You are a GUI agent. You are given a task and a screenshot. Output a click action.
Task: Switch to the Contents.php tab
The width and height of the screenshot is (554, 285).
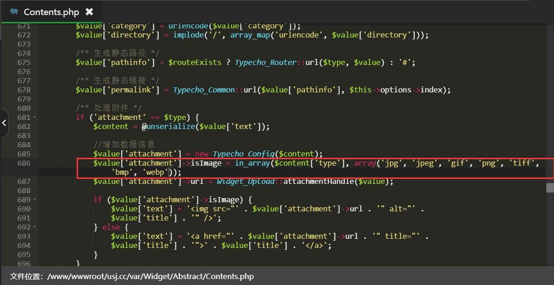51,12
